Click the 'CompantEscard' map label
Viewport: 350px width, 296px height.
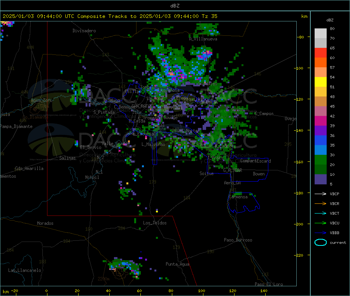255,161
